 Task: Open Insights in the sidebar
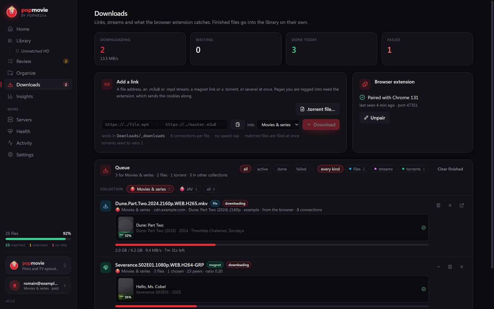(38, 96)
